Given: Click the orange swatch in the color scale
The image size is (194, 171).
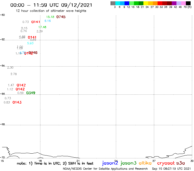Looking at the screenshot, I should [155, 3].
